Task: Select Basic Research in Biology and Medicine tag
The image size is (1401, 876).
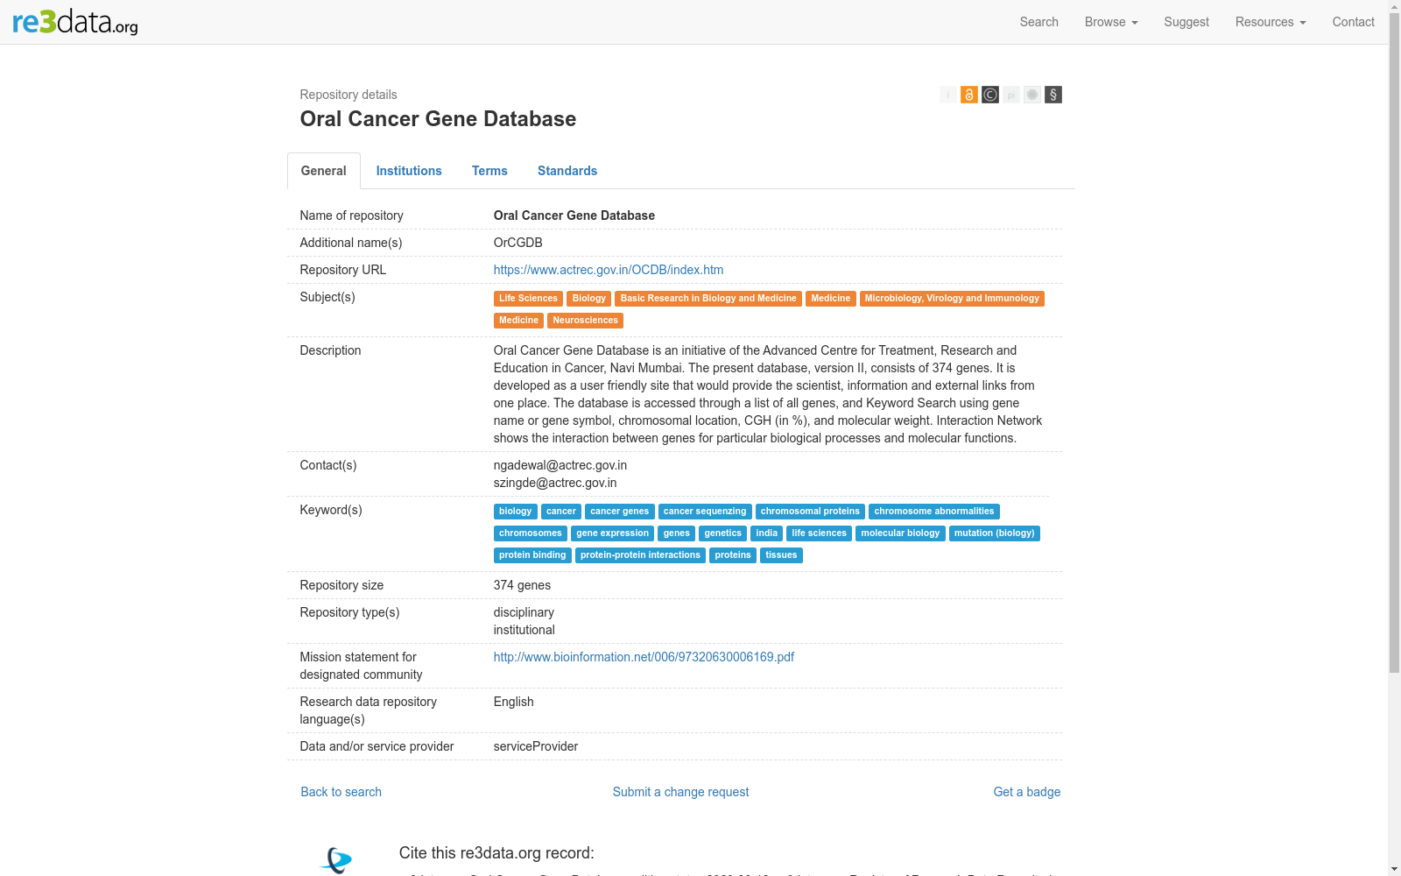Action: 708,299
